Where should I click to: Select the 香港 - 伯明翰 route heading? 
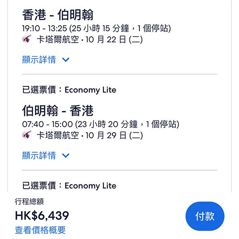click(x=58, y=15)
